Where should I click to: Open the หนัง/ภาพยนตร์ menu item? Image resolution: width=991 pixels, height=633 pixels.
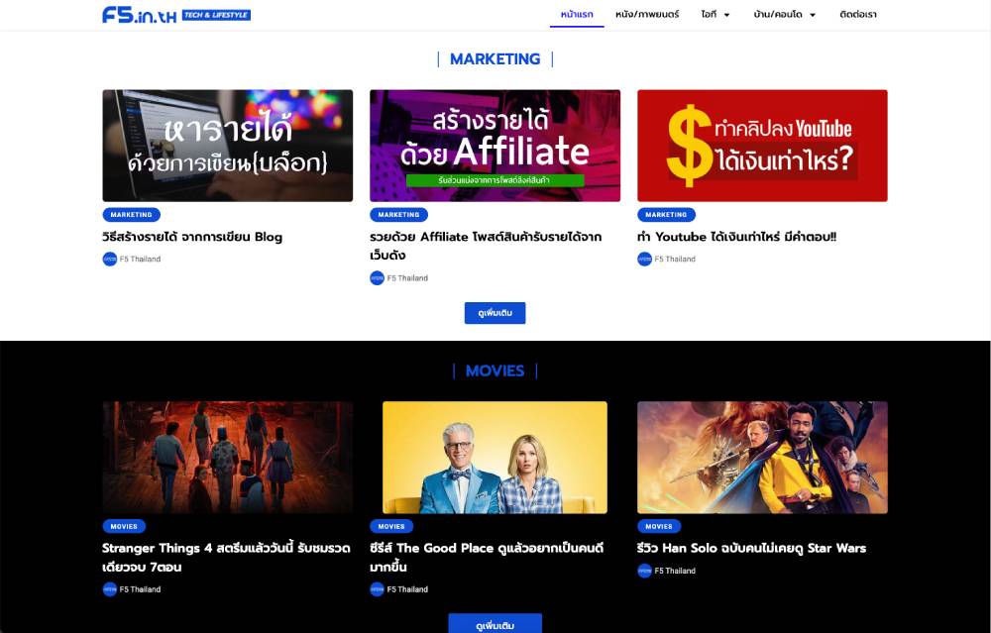(x=647, y=15)
